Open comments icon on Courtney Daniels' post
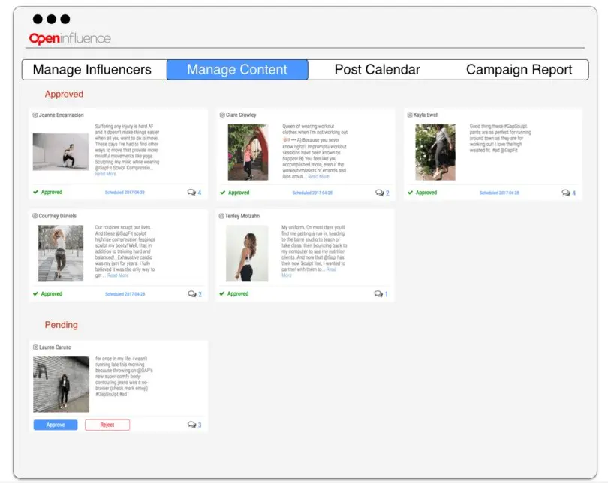The width and height of the screenshot is (608, 483). [191, 294]
